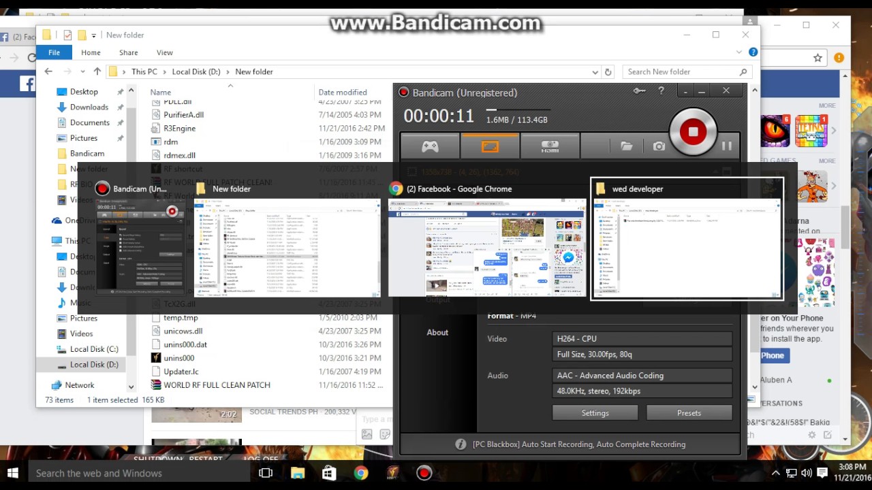Select Bandicam game recording mode gamepad icon
Image resolution: width=872 pixels, height=490 pixels.
(430, 146)
